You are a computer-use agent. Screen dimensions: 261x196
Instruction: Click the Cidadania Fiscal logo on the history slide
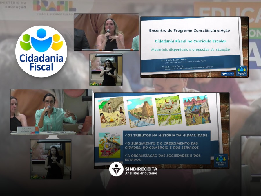point(222,161)
